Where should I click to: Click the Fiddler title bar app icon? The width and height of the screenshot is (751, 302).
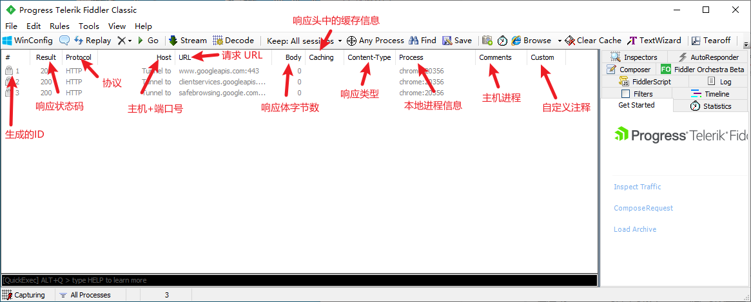10,10
